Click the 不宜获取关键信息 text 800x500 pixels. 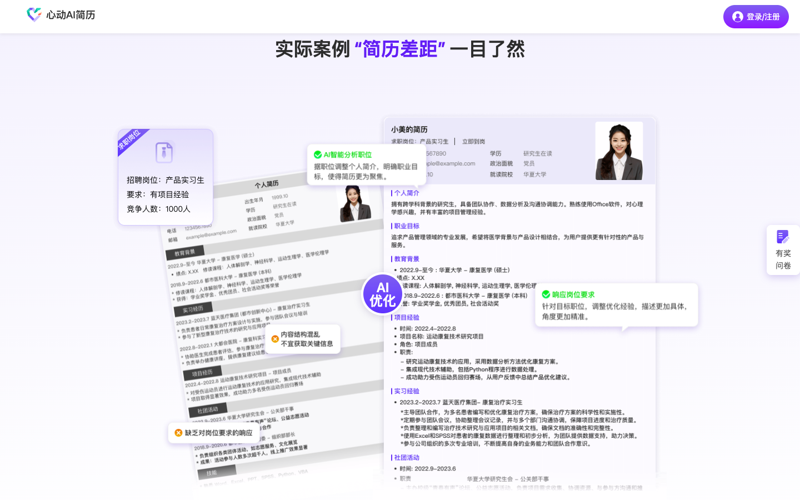tap(307, 344)
